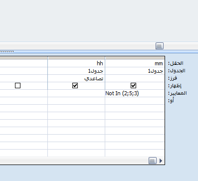
Task: Select the hh column header selector bar
Action: [76, 58]
